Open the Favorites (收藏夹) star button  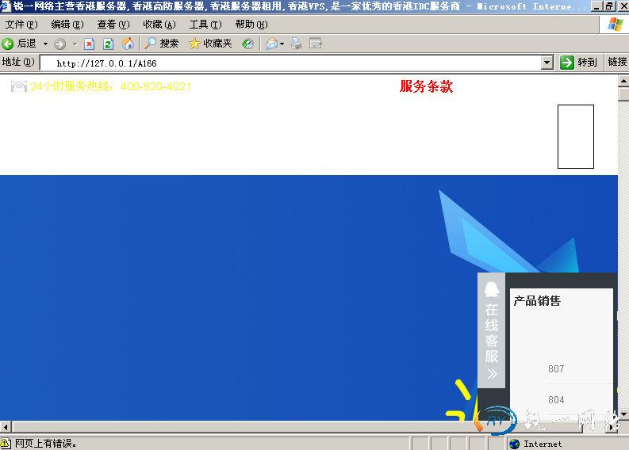tap(210, 44)
